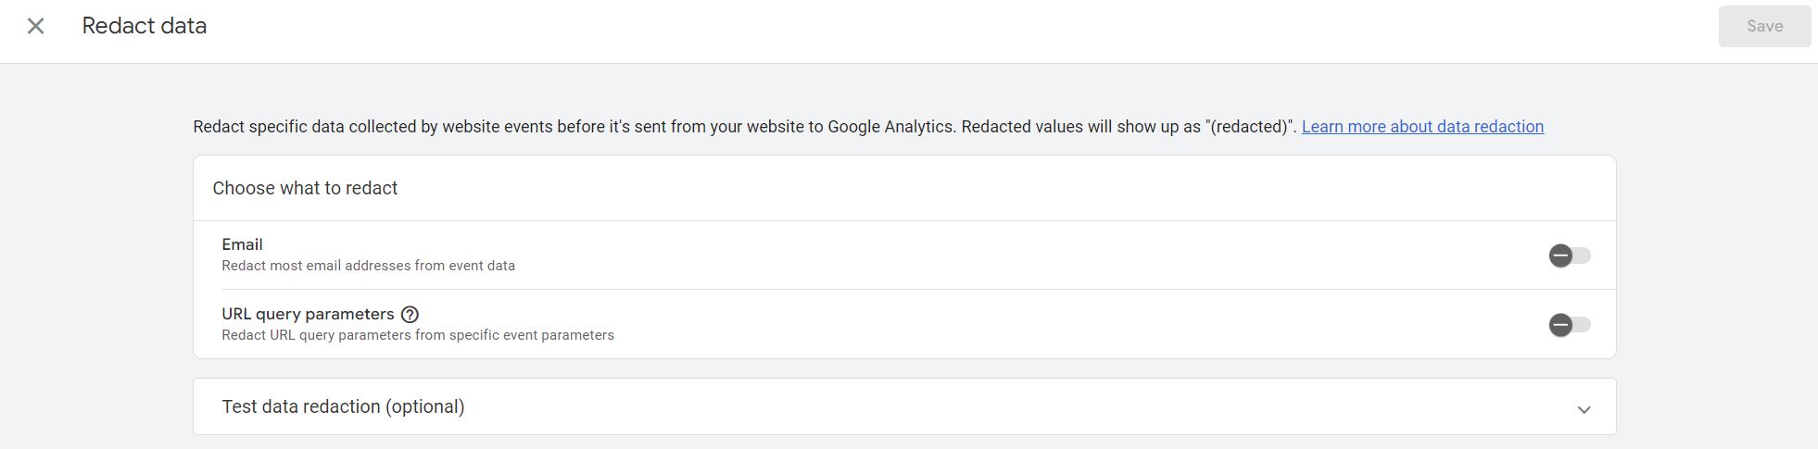This screenshot has width=1818, height=449.
Task: Click the Choose what to redact heading
Action: coord(305,188)
